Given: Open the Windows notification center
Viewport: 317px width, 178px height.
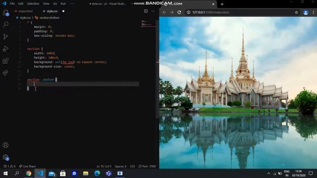Looking at the screenshot, I should pos(311,174).
